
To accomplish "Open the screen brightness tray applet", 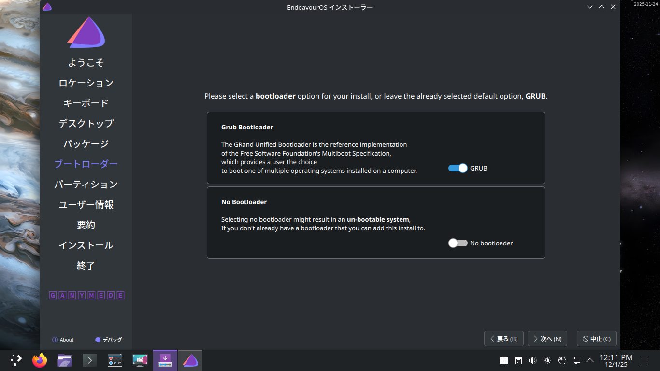I will click(547, 360).
